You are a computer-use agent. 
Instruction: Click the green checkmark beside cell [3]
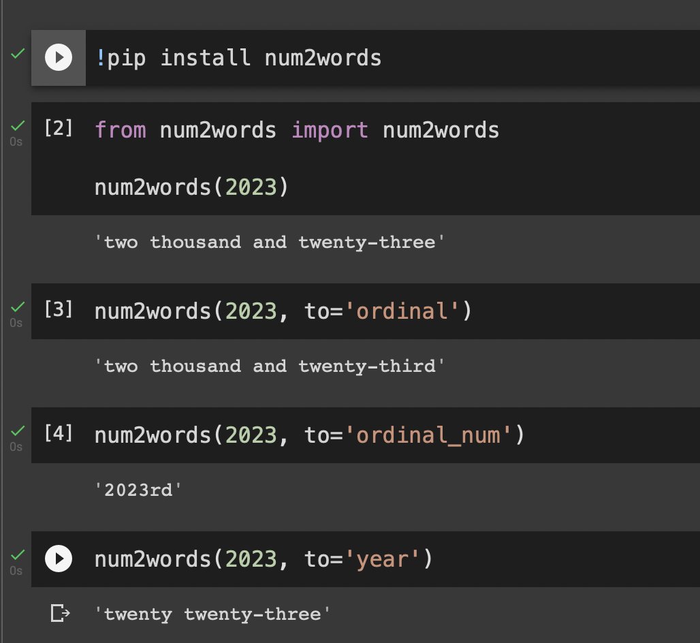18,307
